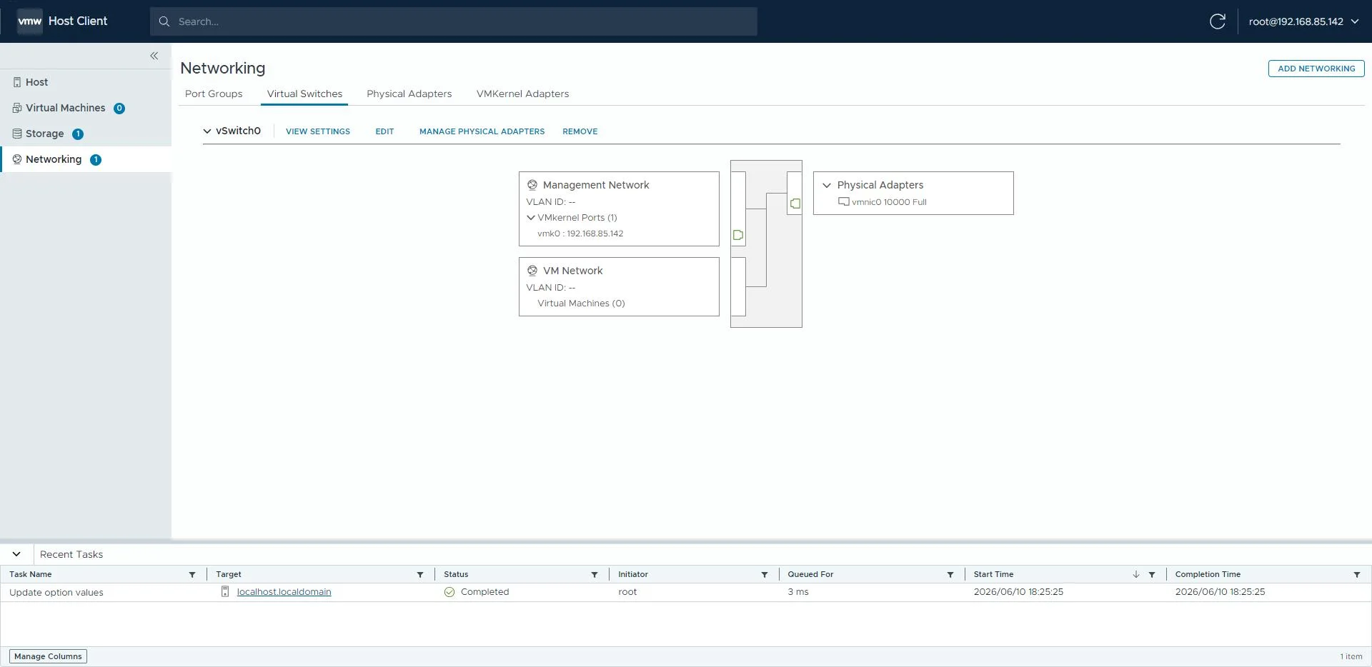The image size is (1372, 667).
Task: Click the VM Network port group icon
Action: 532,271
